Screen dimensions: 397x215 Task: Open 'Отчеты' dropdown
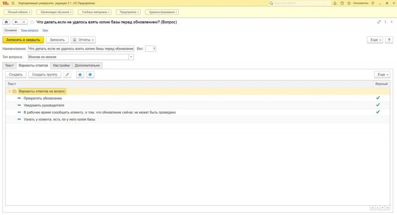click(83, 40)
